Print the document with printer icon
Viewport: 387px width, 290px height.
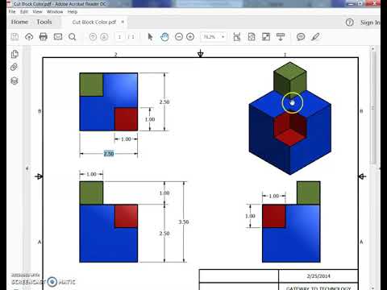[44, 36]
